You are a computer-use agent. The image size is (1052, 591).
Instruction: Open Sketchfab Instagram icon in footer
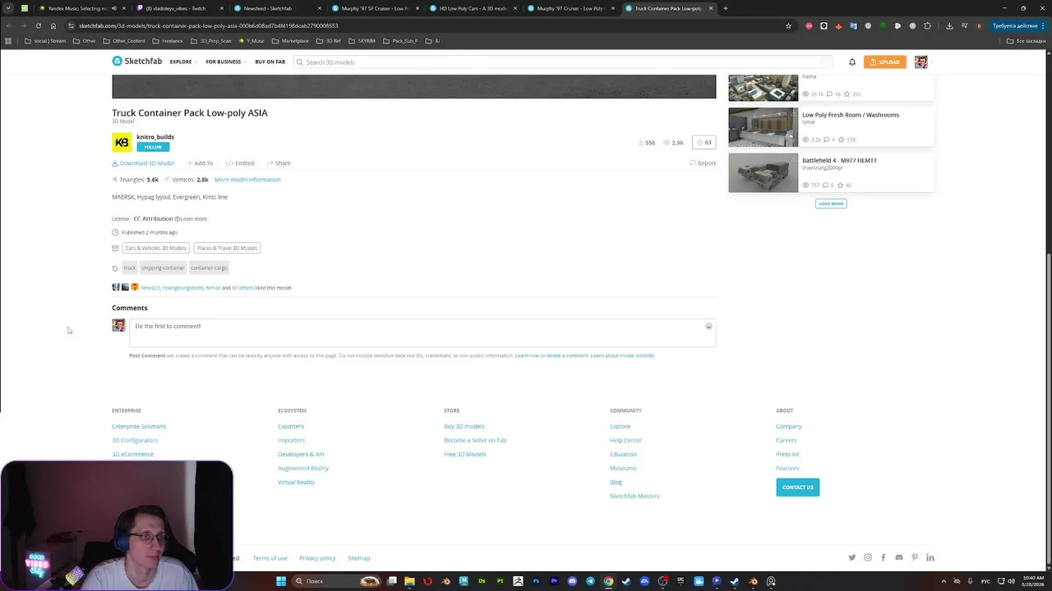pyautogui.click(x=868, y=557)
